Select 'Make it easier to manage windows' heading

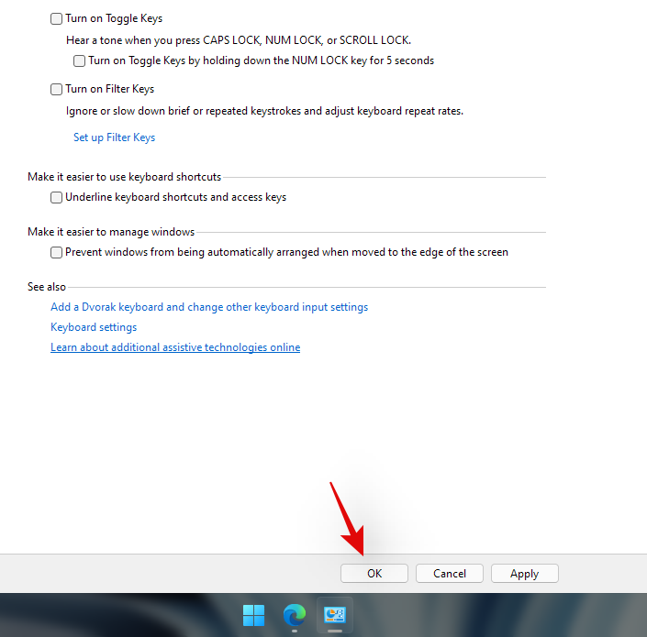coord(111,232)
